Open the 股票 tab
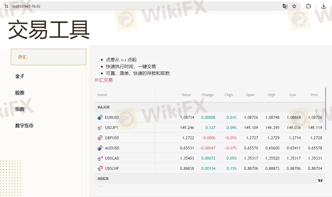This screenshot has height=197, width=332. [x=20, y=93]
